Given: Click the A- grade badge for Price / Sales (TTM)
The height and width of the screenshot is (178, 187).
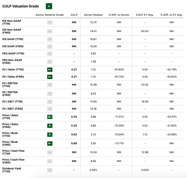Looking at the screenshot, I should click(50, 117).
